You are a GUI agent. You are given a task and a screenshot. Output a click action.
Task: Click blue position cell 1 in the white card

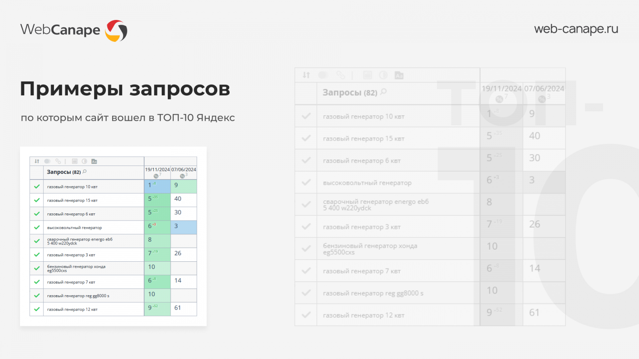pos(157,186)
